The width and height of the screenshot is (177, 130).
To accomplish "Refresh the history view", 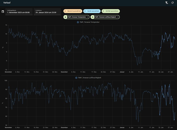I will tap(173, 3).
